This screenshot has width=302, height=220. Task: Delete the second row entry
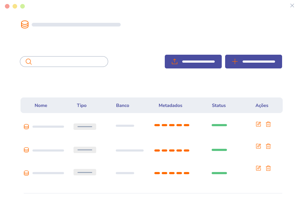point(268,146)
